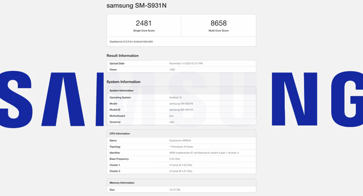
Task: Click the System Information section heading
Action: [x=124, y=82]
